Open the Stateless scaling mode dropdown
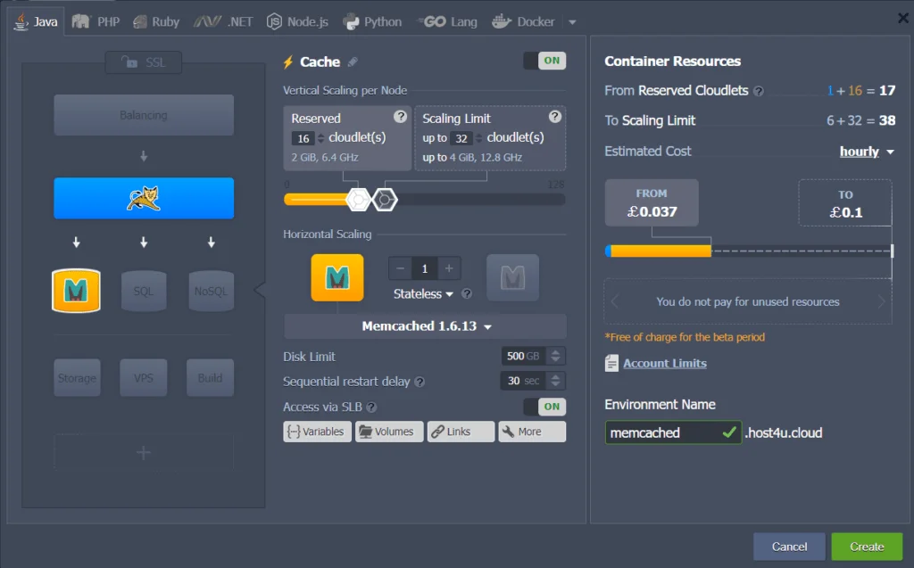The height and width of the screenshot is (568, 914). click(423, 294)
